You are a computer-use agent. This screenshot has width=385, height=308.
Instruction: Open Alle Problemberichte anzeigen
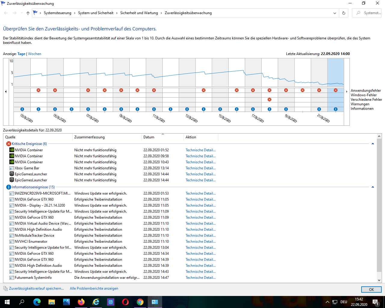coord(94,288)
